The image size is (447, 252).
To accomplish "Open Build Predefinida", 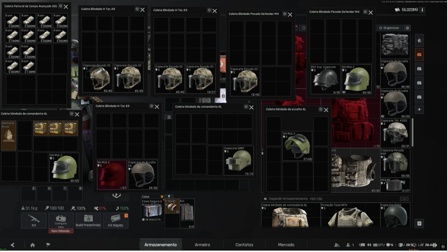I will coord(88,220).
